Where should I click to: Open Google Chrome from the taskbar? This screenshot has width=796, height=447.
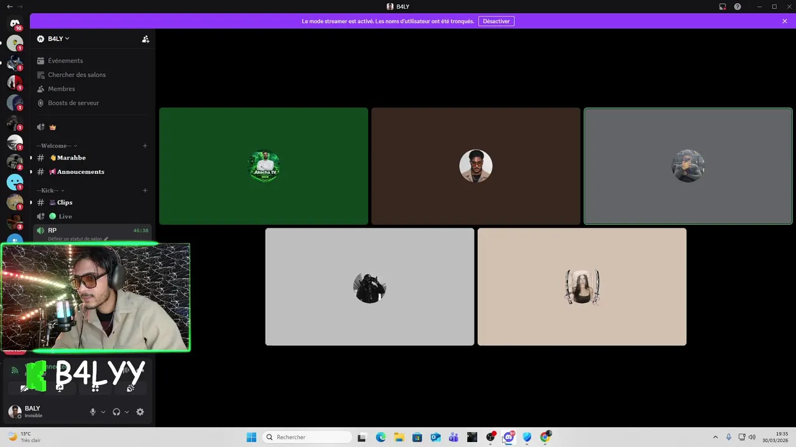click(545, 437)
